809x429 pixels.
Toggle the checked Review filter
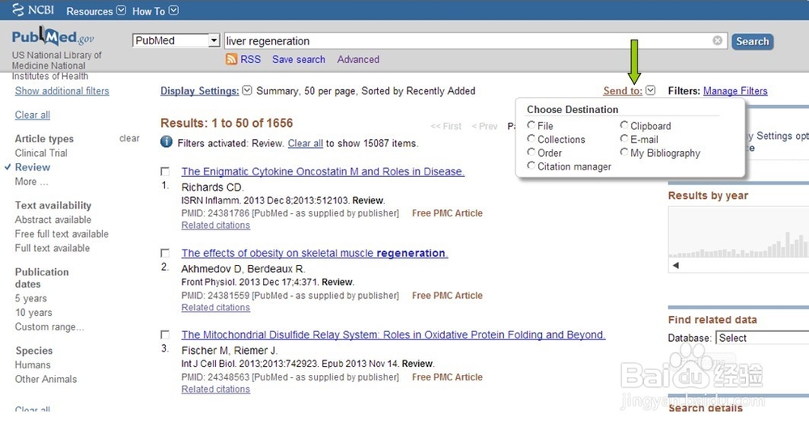32,167
